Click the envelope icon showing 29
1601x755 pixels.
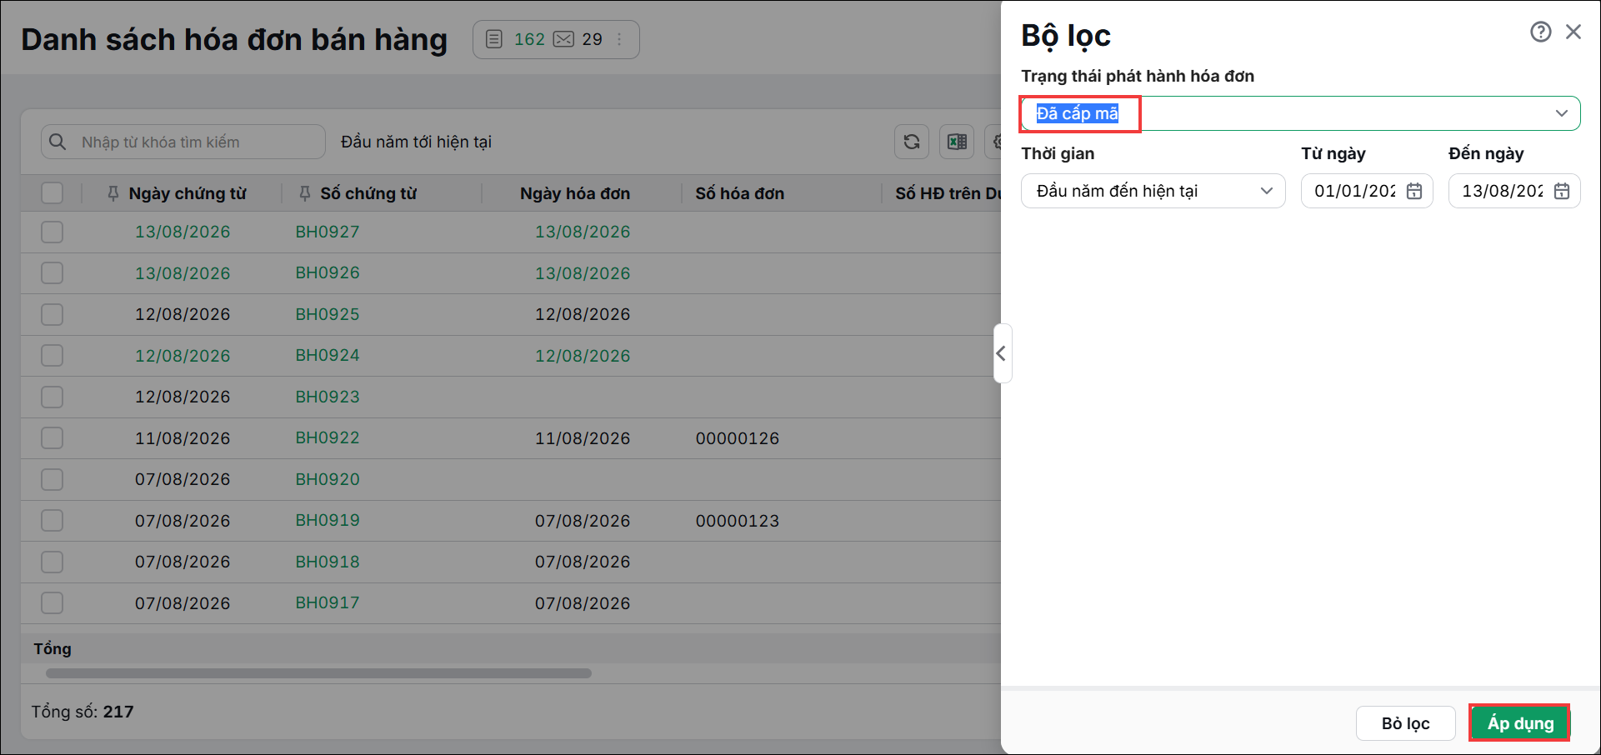(x=564, y=39)
